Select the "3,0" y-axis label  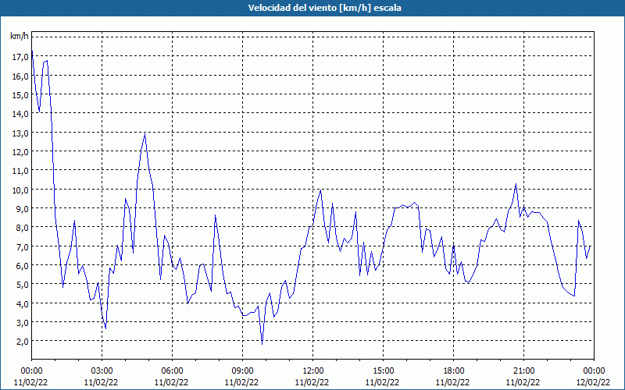pos(23,323)
